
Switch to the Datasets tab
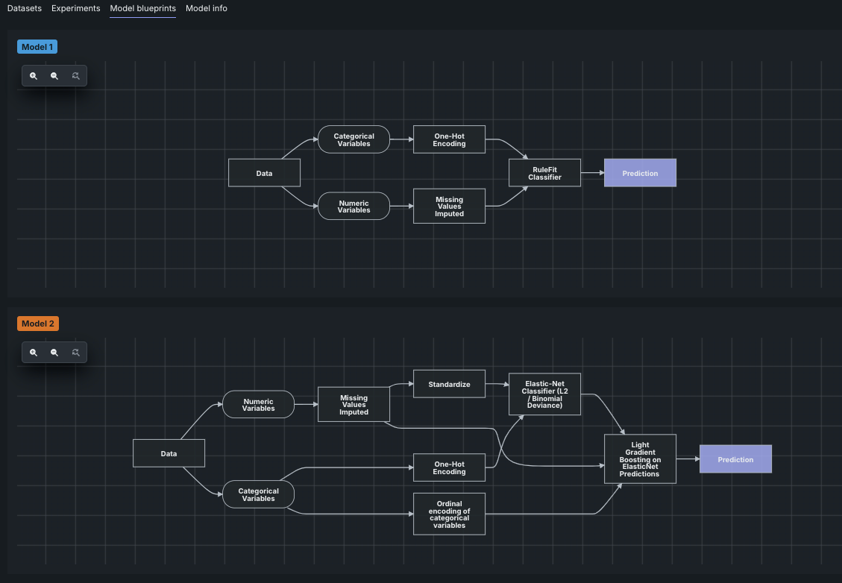click(25, 8)
